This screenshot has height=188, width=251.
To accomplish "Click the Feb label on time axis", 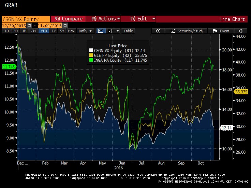I will pos(45,163).
